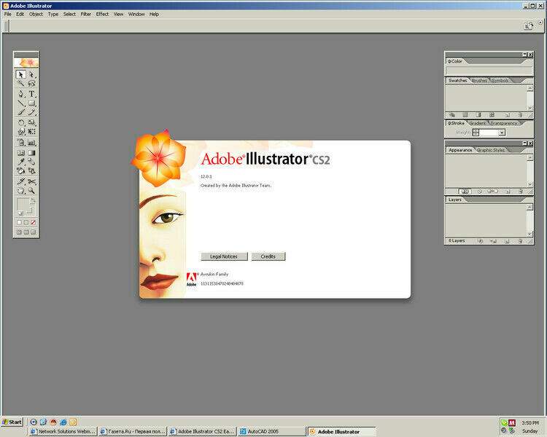This screenshot has width=547, height=437.
Task: Select the Mesh tool
Action: (20, 153)
